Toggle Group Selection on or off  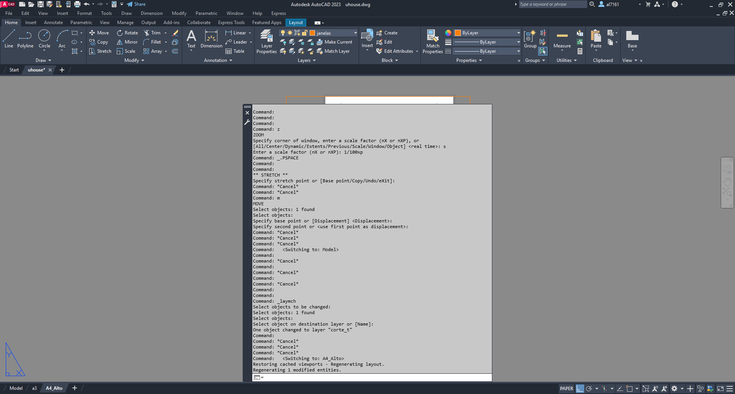click(x=542, y=51)
